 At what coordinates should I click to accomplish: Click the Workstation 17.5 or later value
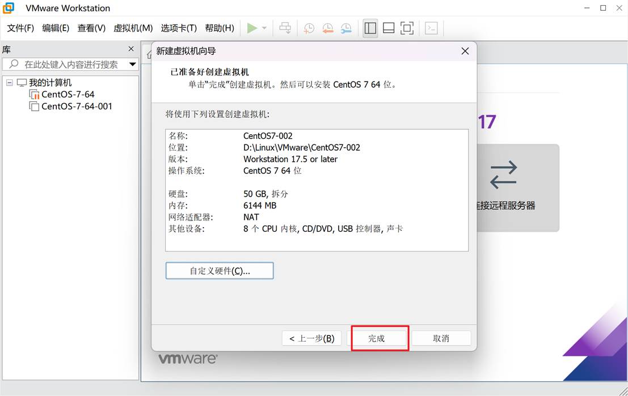tap(290, 159)
